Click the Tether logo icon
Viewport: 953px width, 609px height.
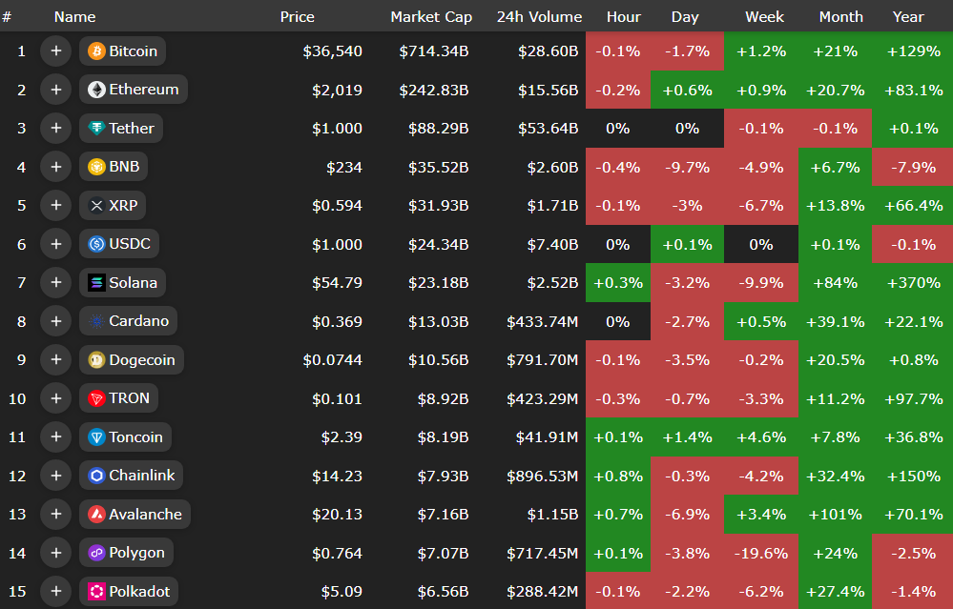pyautogui.click(x=96, y=129)
